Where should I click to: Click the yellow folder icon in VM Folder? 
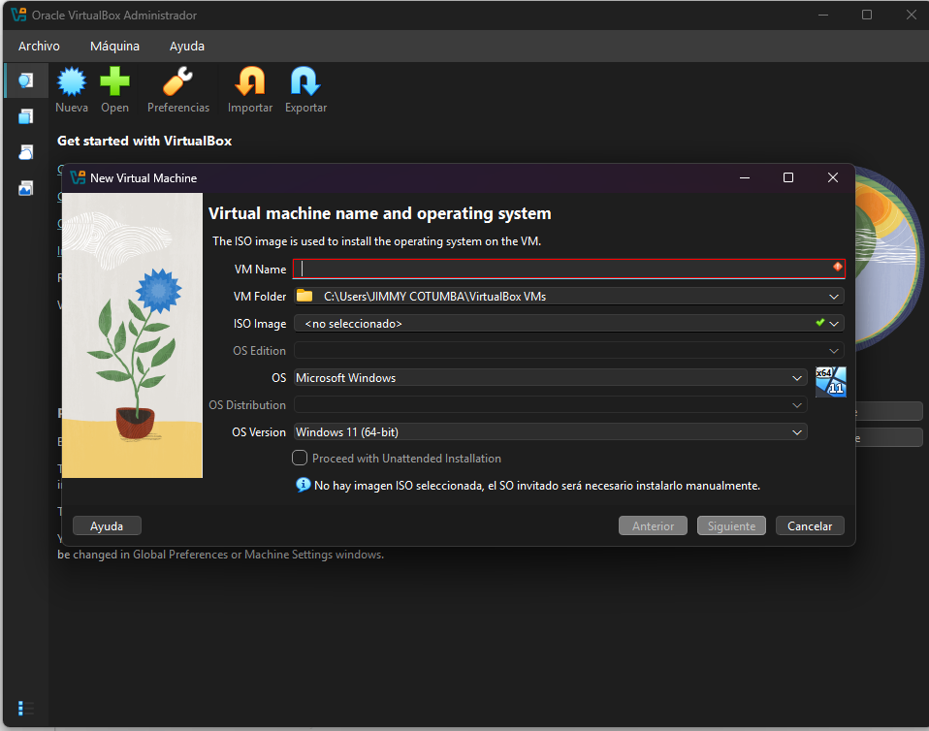(x=304, y=296)
